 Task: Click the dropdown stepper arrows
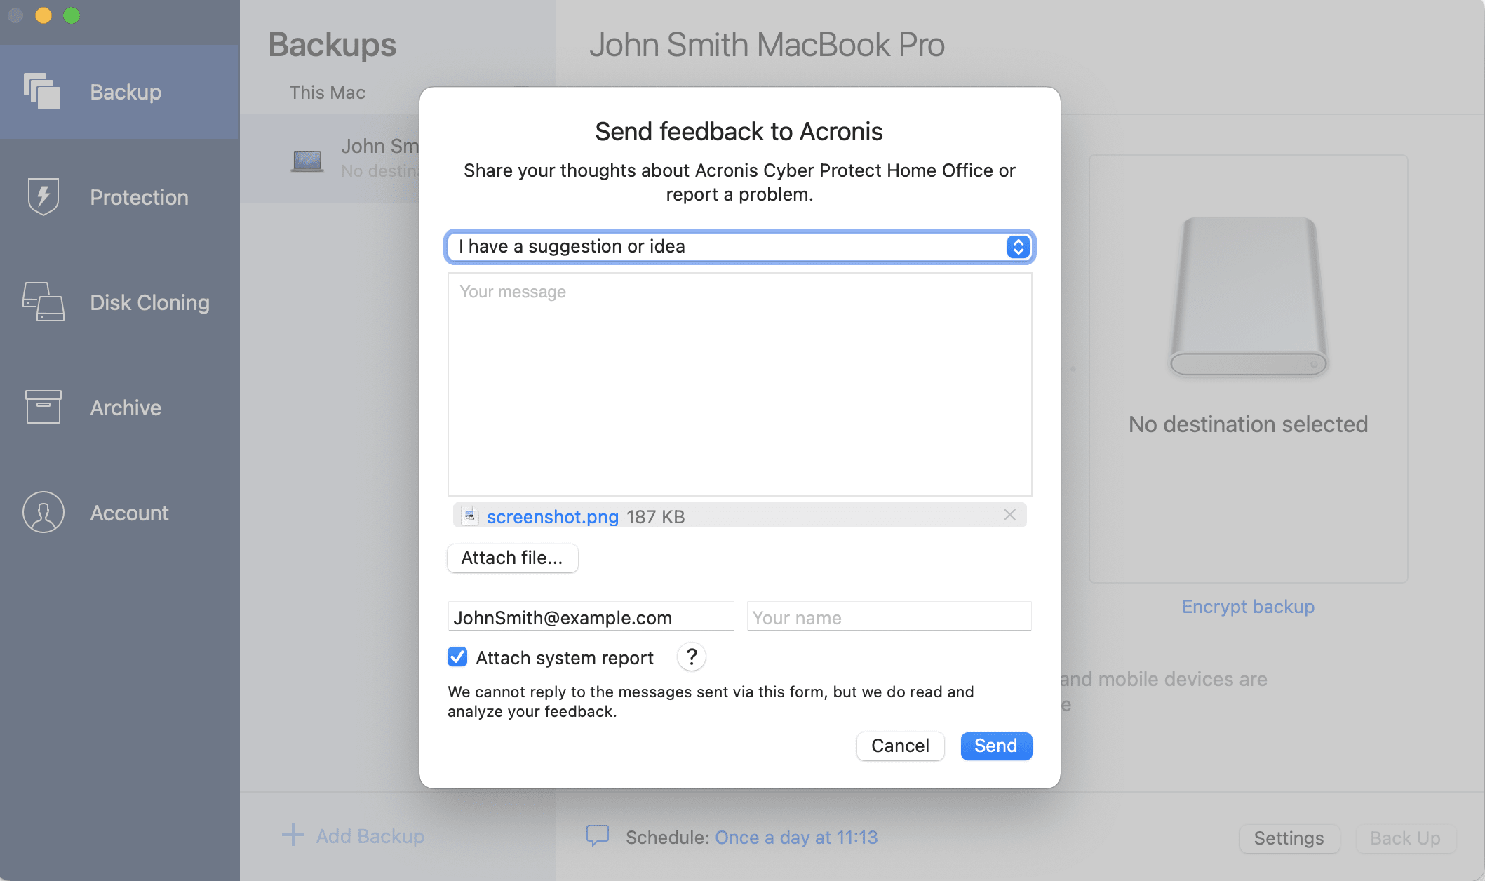[x=1018, y=247]
